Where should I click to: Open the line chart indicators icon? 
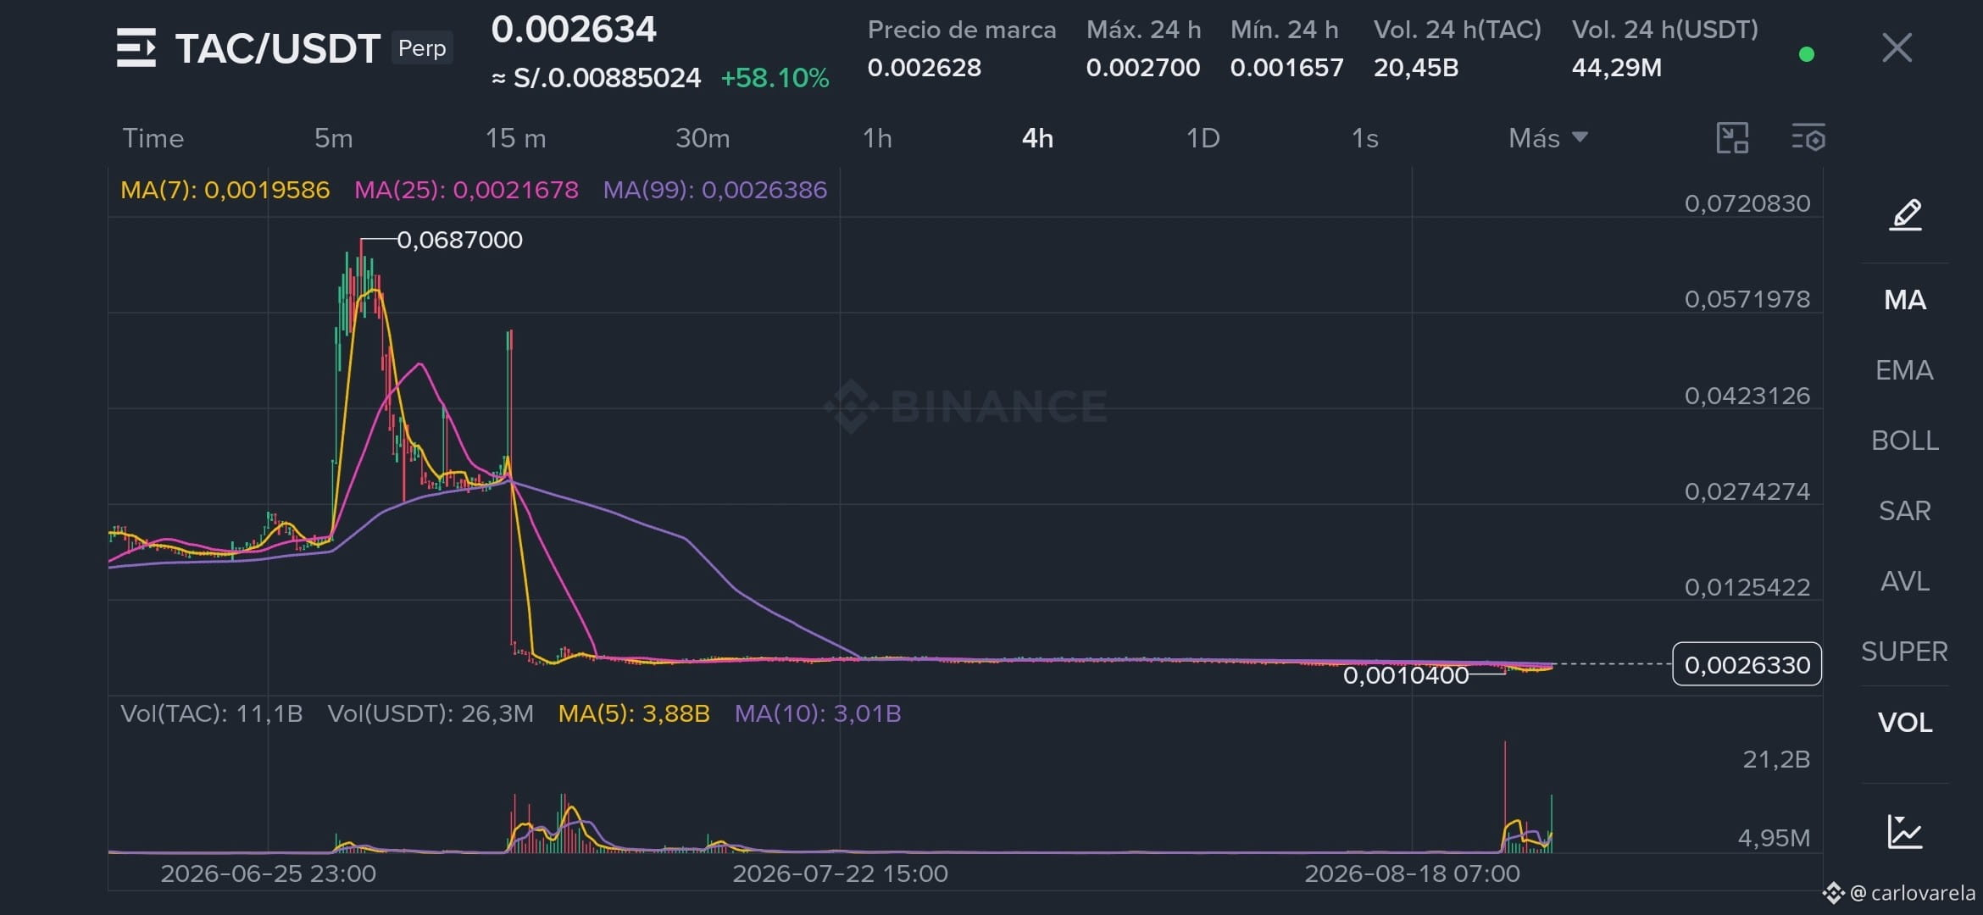pos(1905,831)
